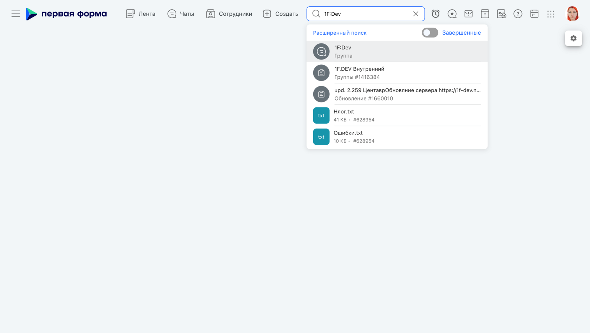Open the signature document icon
Screen dimensions: 590x333
tap(501, 14)
